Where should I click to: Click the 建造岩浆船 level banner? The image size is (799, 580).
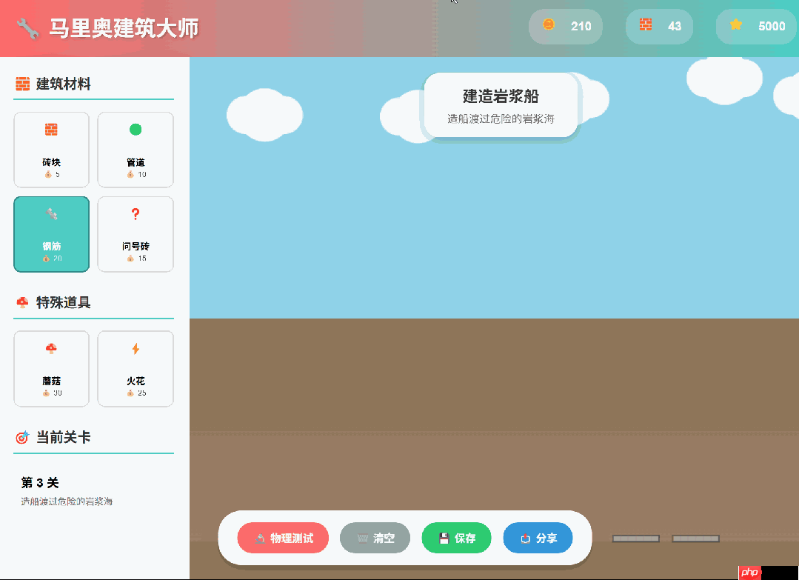point(501,104)
